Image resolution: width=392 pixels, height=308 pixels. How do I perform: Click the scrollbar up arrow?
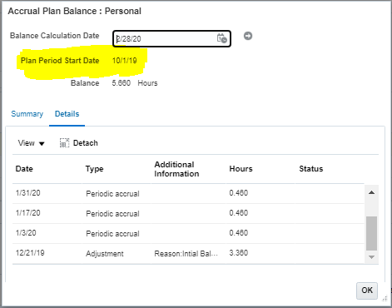click(x=371, y=192)
